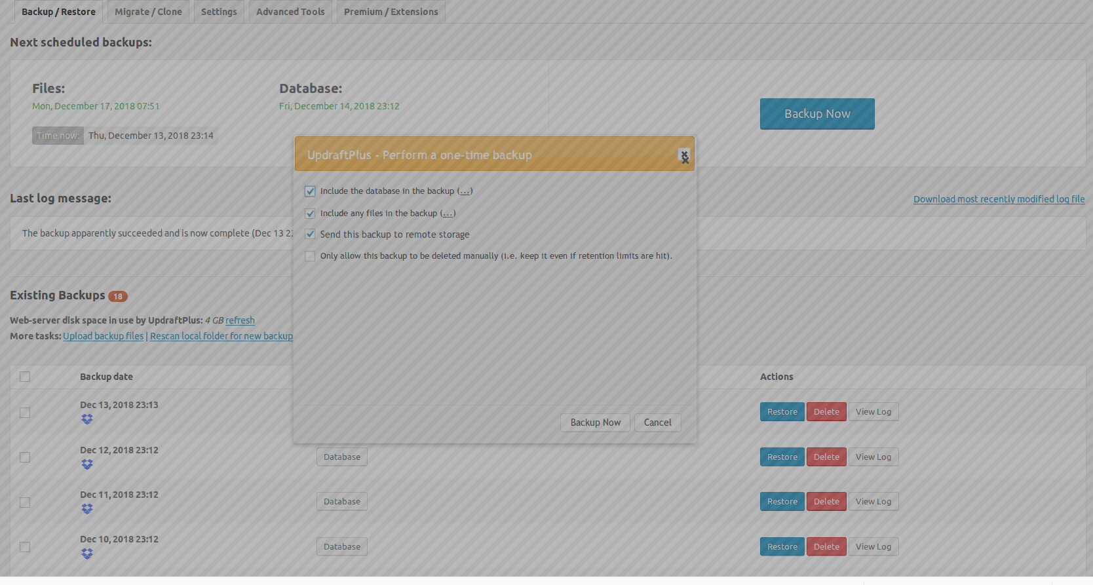Select the Dec 12, 2018 backup checkbox
Viewport: 1093px width, 585px height.
pyautogui.click(x=25, y=457)
